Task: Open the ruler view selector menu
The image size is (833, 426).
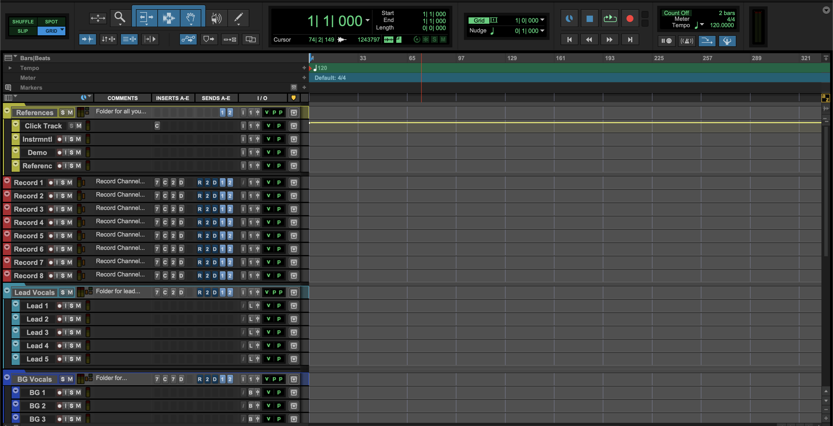Action: point(10,58)
